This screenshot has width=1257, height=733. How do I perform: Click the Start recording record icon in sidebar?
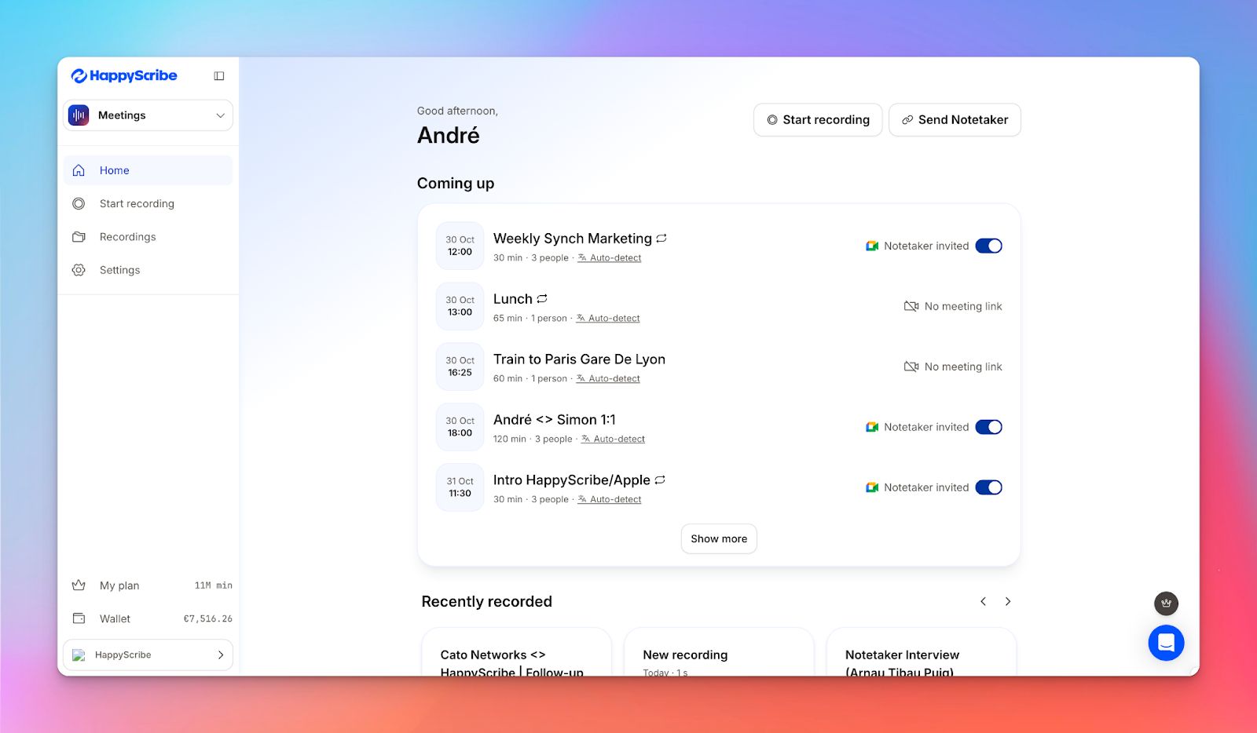tap(79, 203)
